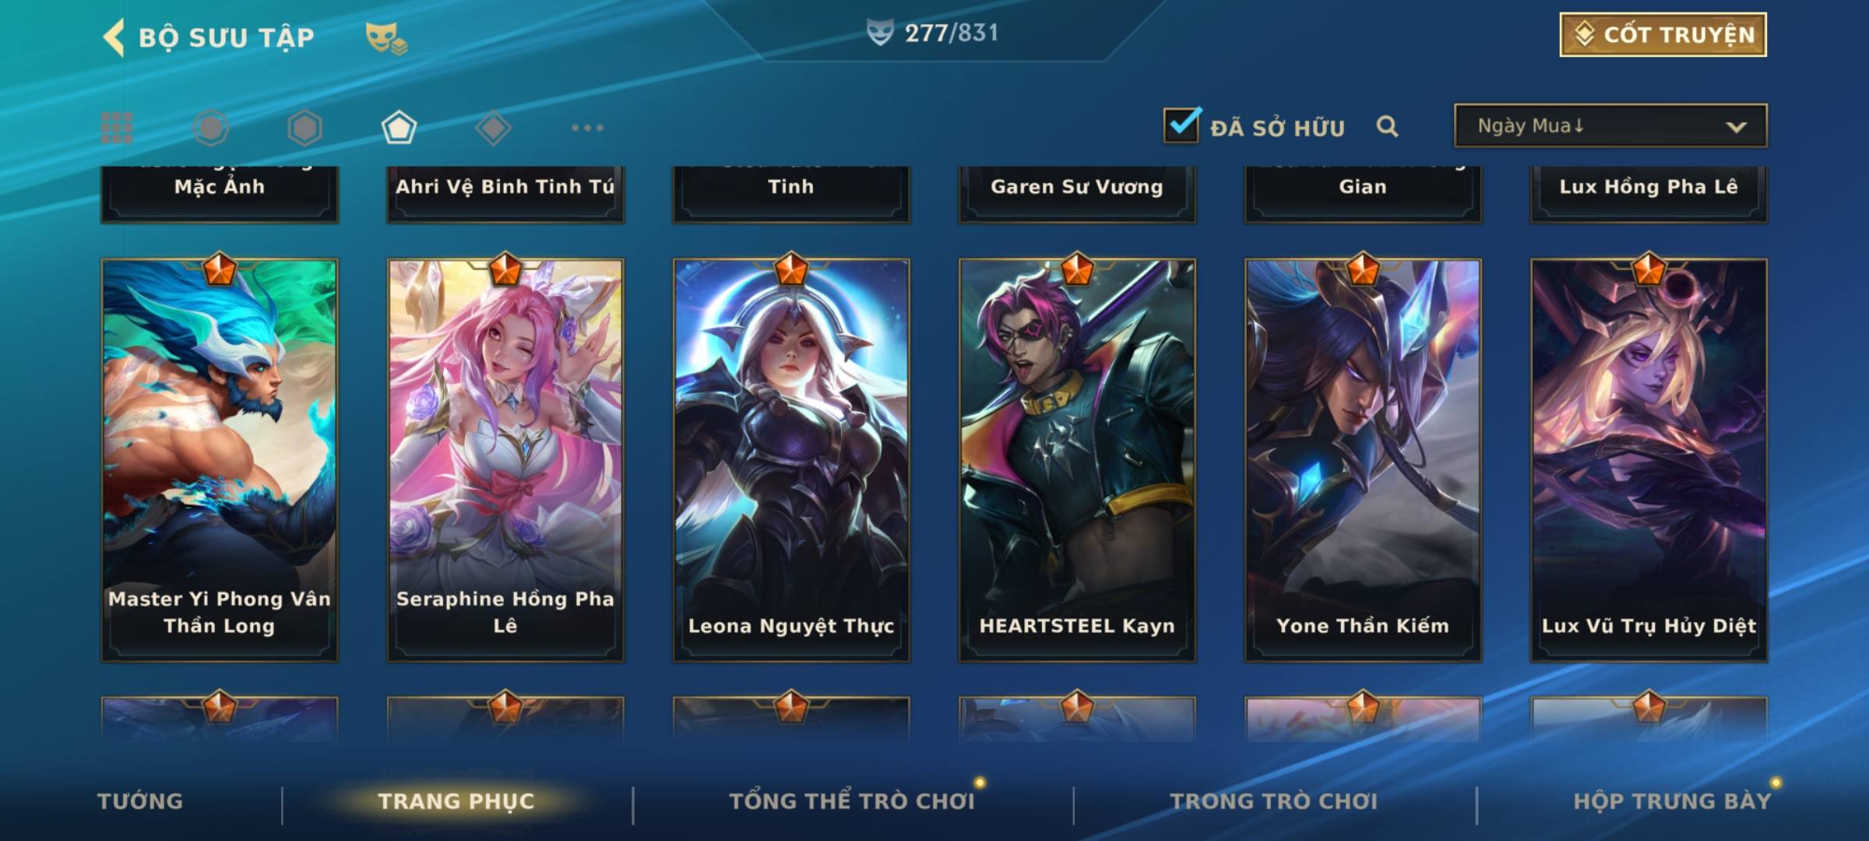This screenshot has height=841, width=1869.
Task: Filter by the hexagon rarity icon
Action: tap(304, 128)
